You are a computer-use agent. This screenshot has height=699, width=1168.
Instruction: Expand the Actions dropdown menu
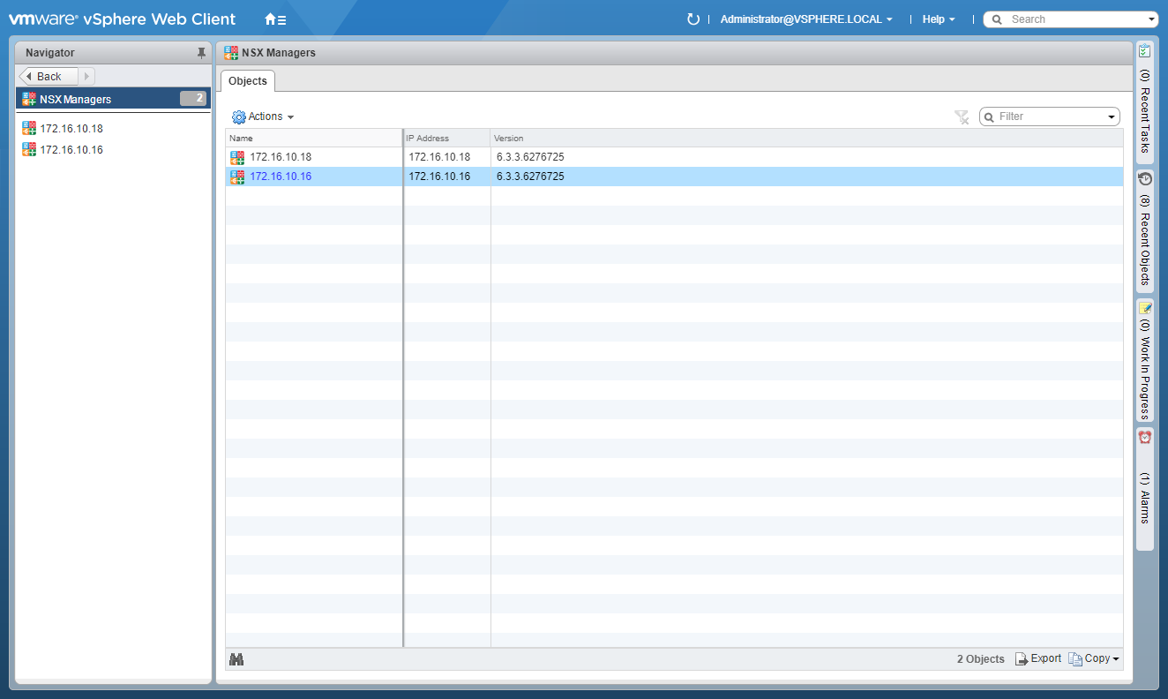click(x=263, y=116)
